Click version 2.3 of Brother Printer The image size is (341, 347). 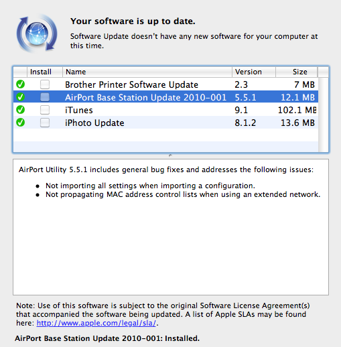pos(241,84)
